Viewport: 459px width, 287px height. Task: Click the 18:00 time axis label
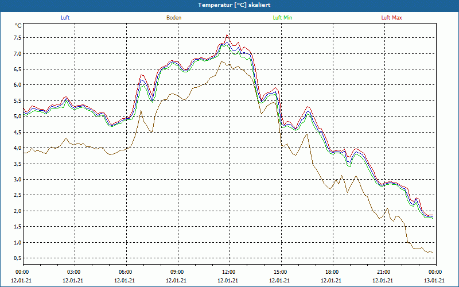(333, 272)
